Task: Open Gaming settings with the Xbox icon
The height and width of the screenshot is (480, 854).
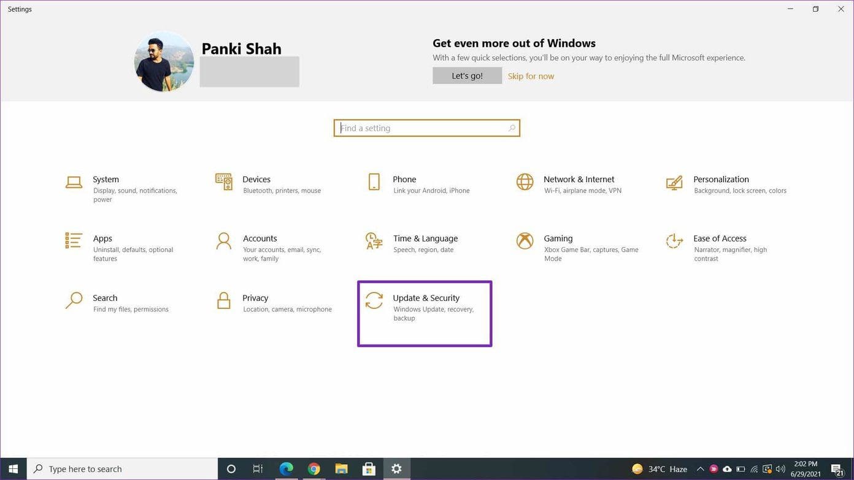Action: pyautogui.click(x=577, y=248)
